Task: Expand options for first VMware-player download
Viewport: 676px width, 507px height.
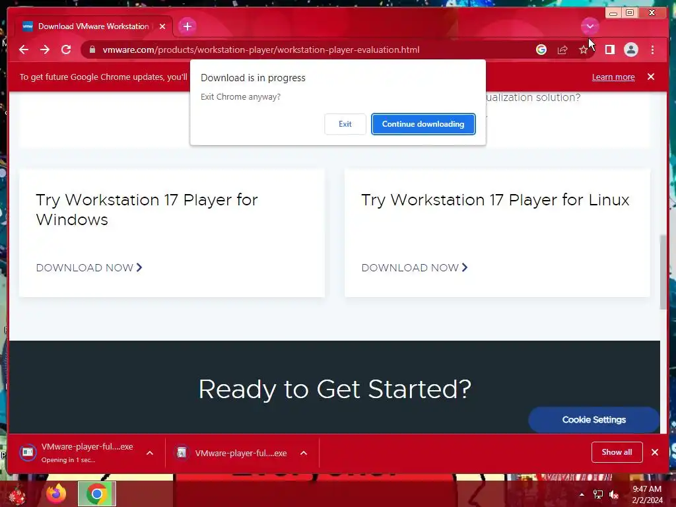Action: pos(150,453)
